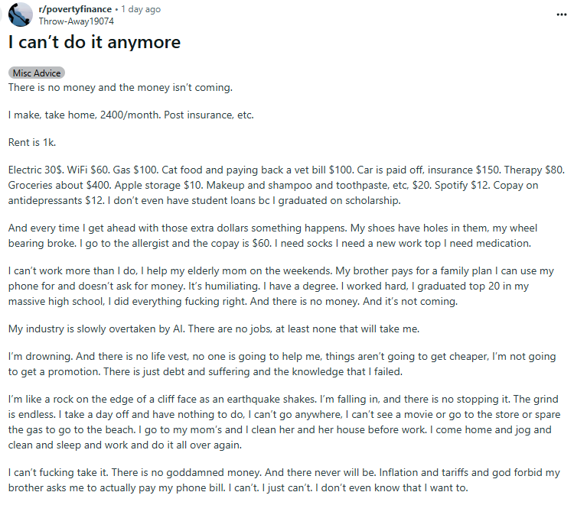Viewport: 574px width, 518px height.
Task: Open the post title "I can't do it anymore"
Action: [94, 42]
